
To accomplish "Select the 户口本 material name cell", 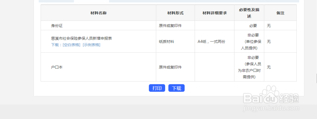I will click(x=98, y=67).
